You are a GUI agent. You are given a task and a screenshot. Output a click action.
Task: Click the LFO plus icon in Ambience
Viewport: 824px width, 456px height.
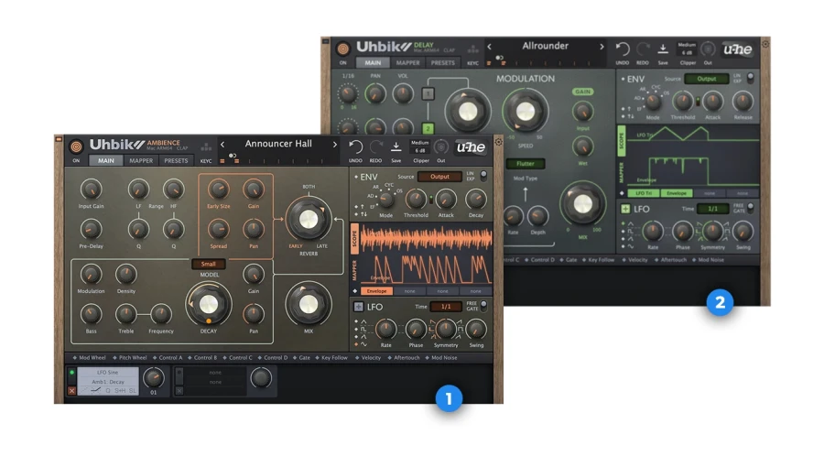click(358, 307)
